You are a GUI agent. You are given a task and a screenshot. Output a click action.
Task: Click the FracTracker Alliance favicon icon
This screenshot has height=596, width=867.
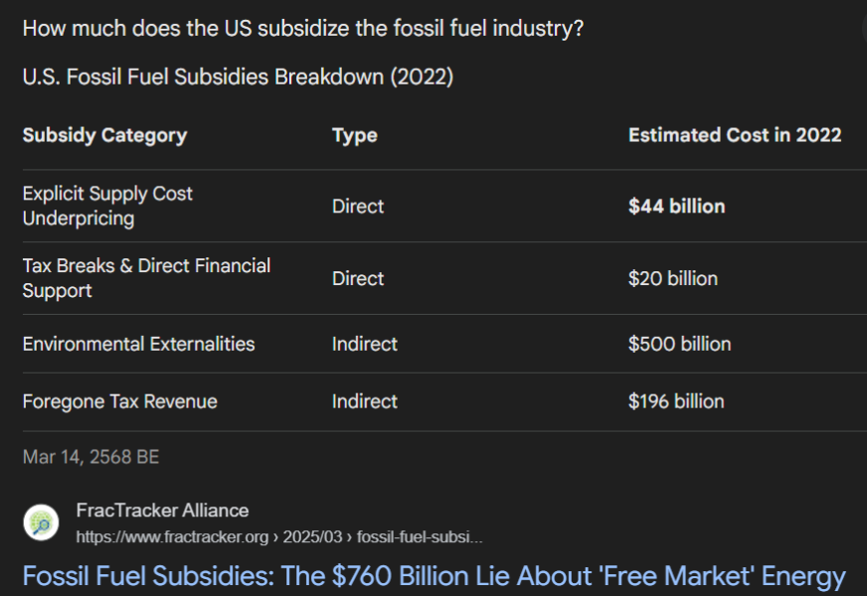click(41, 522)
